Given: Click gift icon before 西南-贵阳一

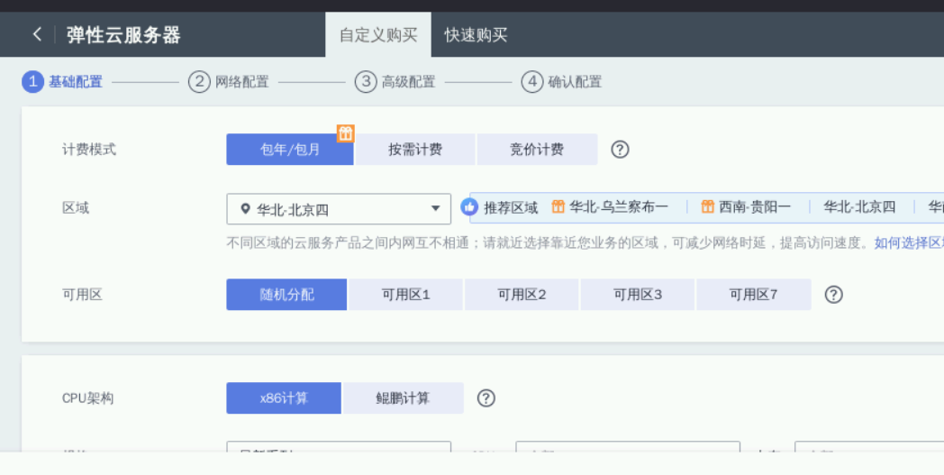Looking at the screenshot, I should tap(707, 207).
